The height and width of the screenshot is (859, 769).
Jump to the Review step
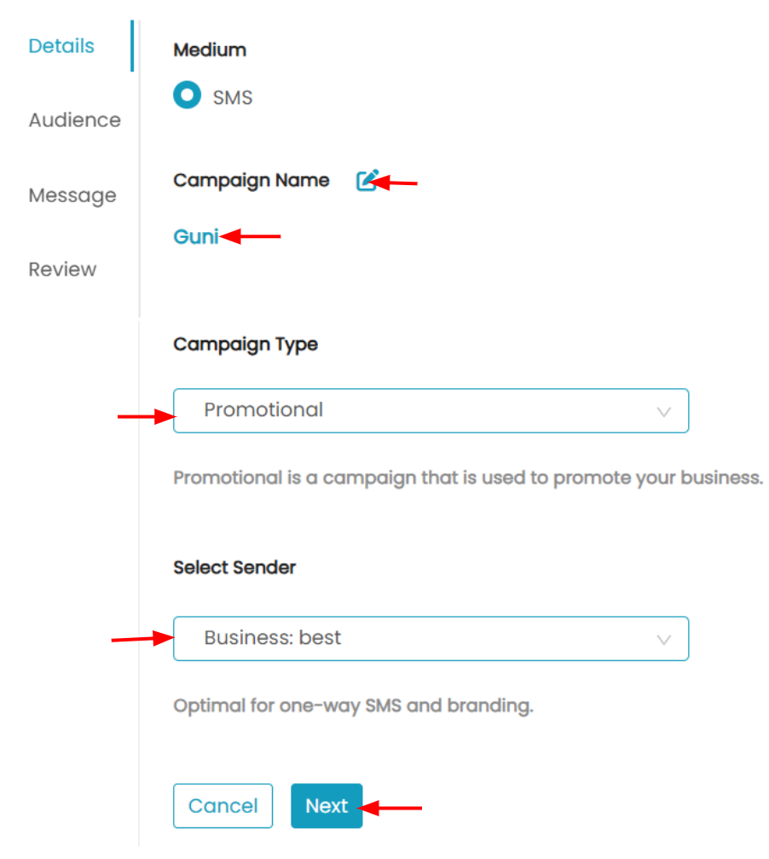coord(62,270)
